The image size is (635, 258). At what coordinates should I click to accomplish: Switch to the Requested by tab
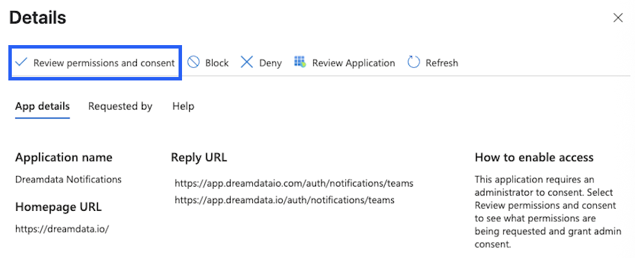[120, 106]
